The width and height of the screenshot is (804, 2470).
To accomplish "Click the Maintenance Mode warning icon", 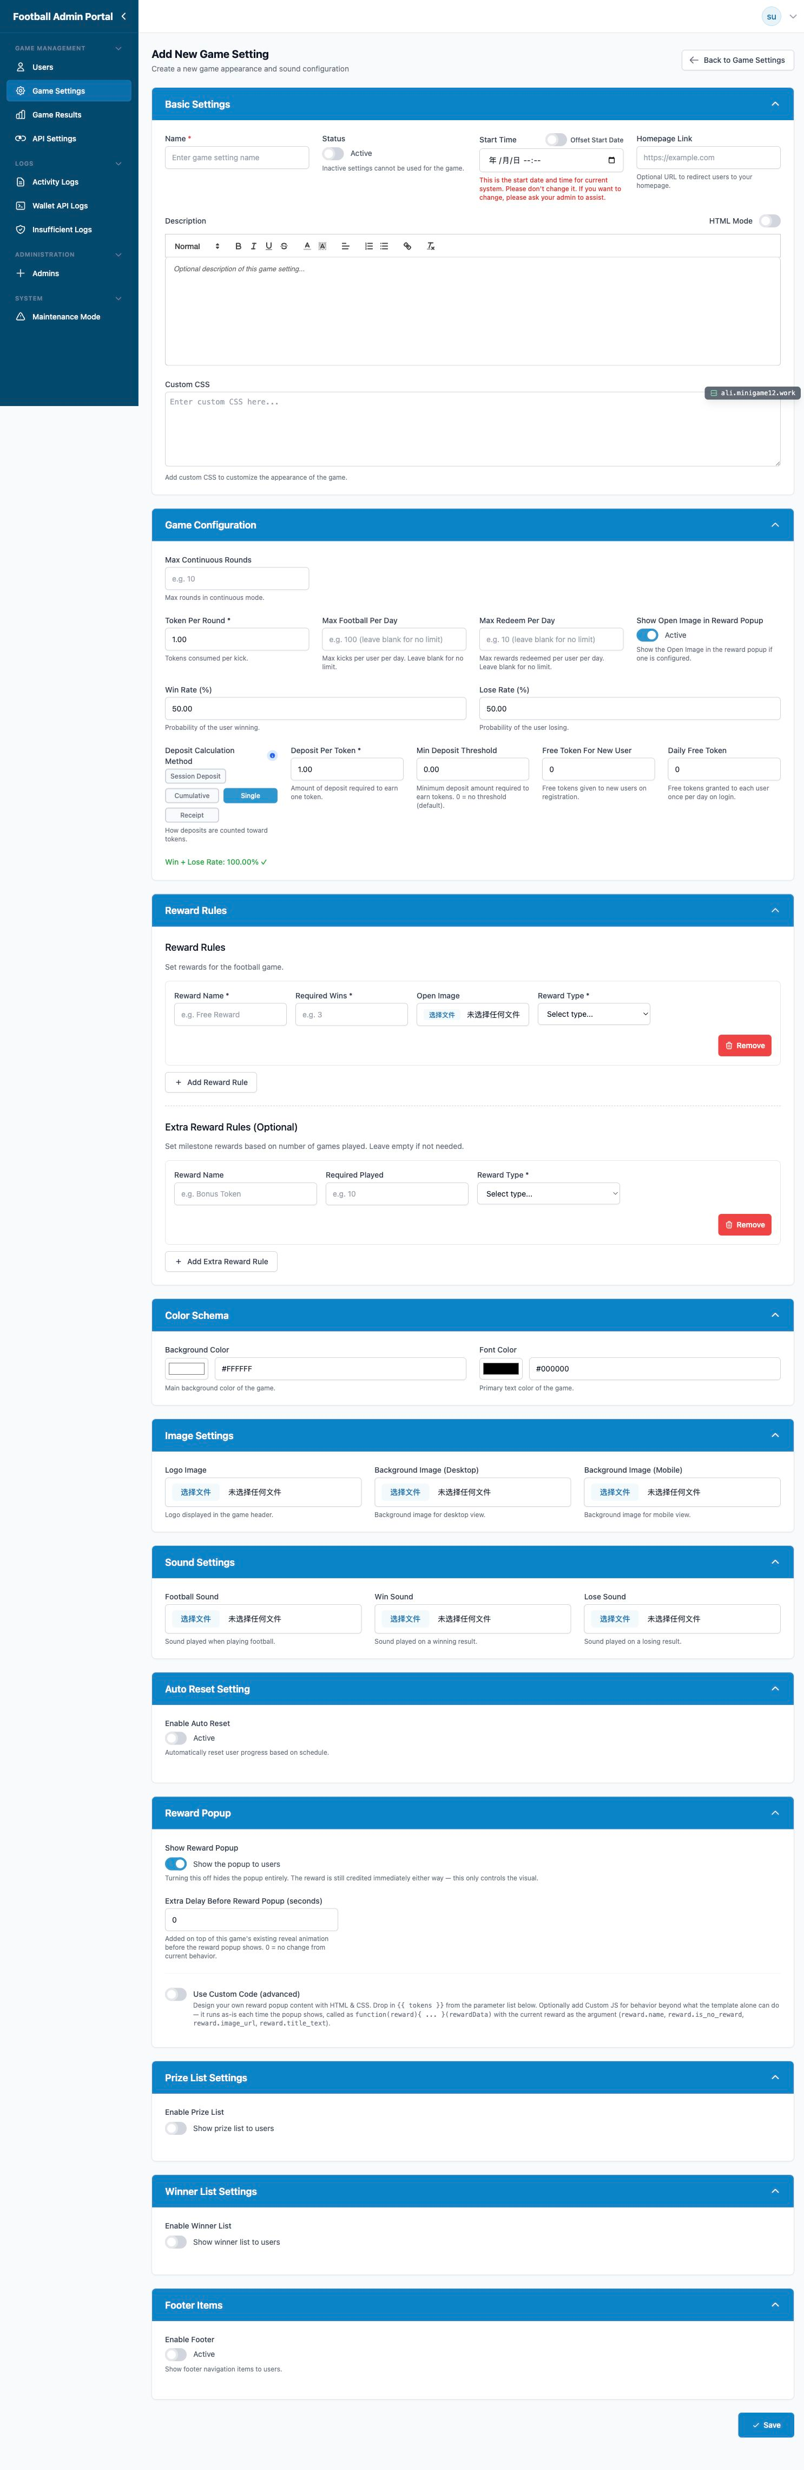I will 20,316.
